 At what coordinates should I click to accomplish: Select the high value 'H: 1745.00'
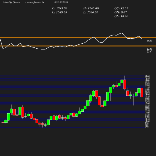91,8
